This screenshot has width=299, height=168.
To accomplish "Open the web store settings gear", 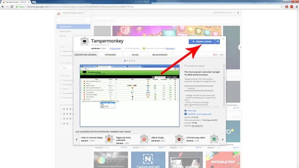I will [238, 13].
